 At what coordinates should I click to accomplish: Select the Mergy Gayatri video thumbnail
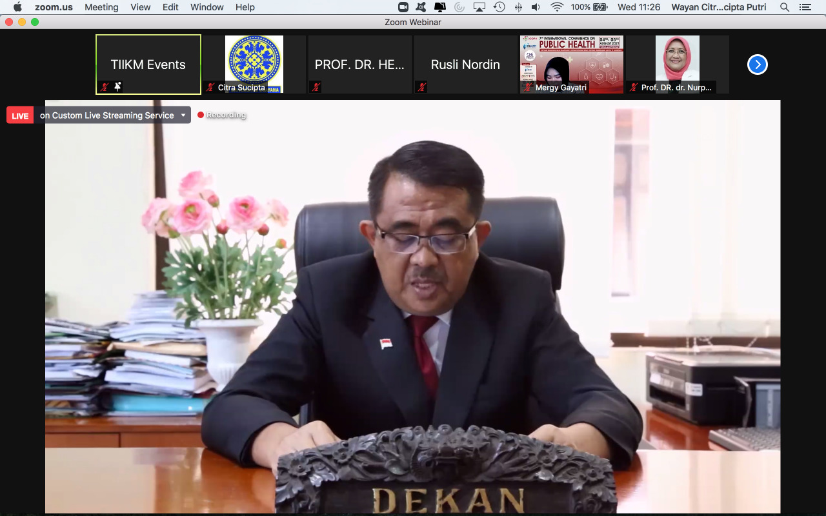[572, 64]
